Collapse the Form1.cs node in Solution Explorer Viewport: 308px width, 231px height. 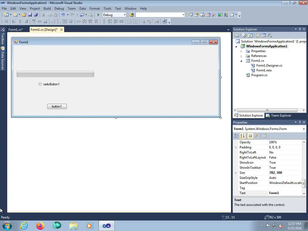tap(241, 61)
